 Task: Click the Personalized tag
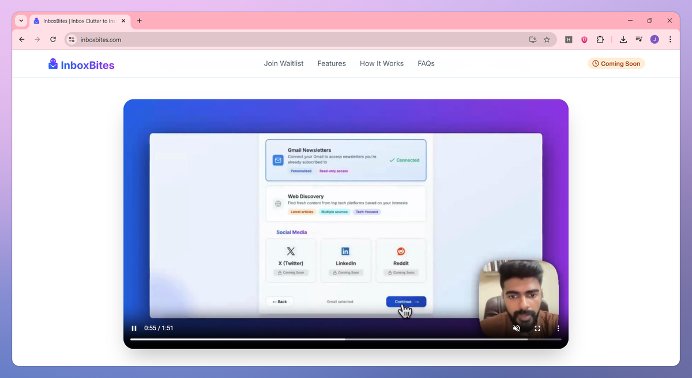click(x=301, y=171)
